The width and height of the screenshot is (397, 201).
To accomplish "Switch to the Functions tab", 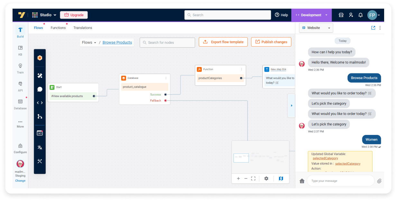I will click(58, 28).
